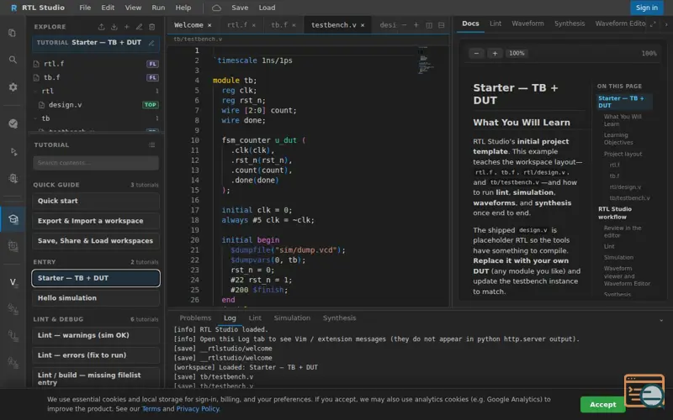Image resolution: width=673 pixels, height=420 pixels.
Task: Click the docs zoom out minus button
Action: [476, 53]
